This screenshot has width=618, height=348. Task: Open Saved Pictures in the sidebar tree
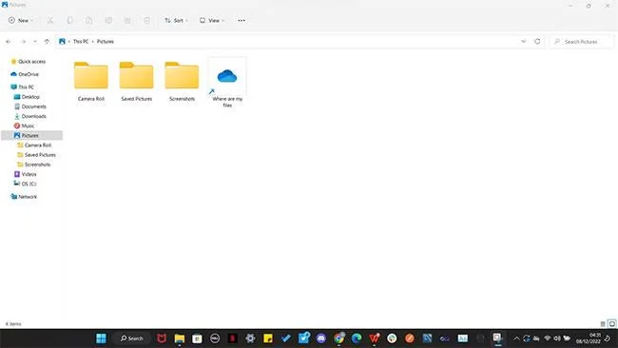pyautogui.click(x=36, y=155)
